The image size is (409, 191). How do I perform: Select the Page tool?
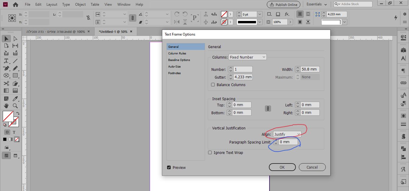6,46
